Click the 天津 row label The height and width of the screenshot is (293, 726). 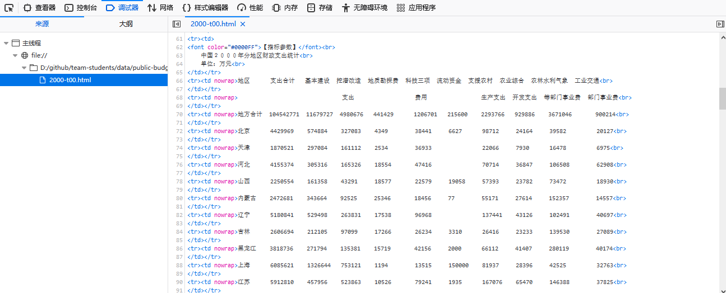(x=244, y=148)
